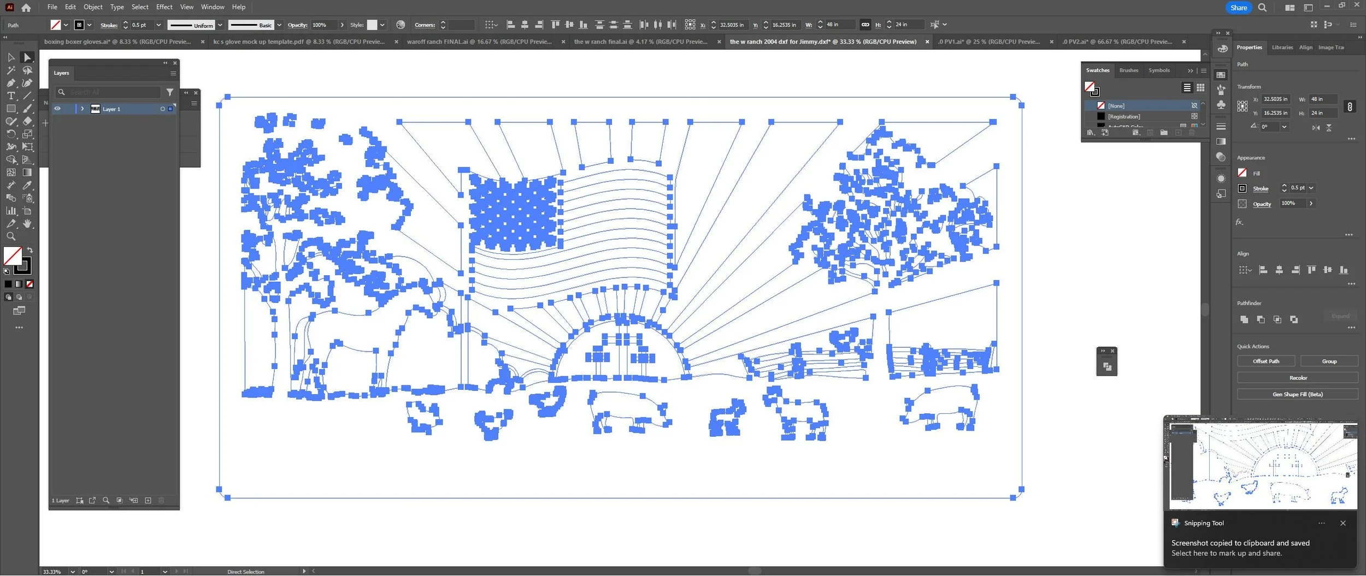The height and width of the screenshot is (576, 1366).
Task: Open zoom level dropdown at 33.33%
Action: 72,572
